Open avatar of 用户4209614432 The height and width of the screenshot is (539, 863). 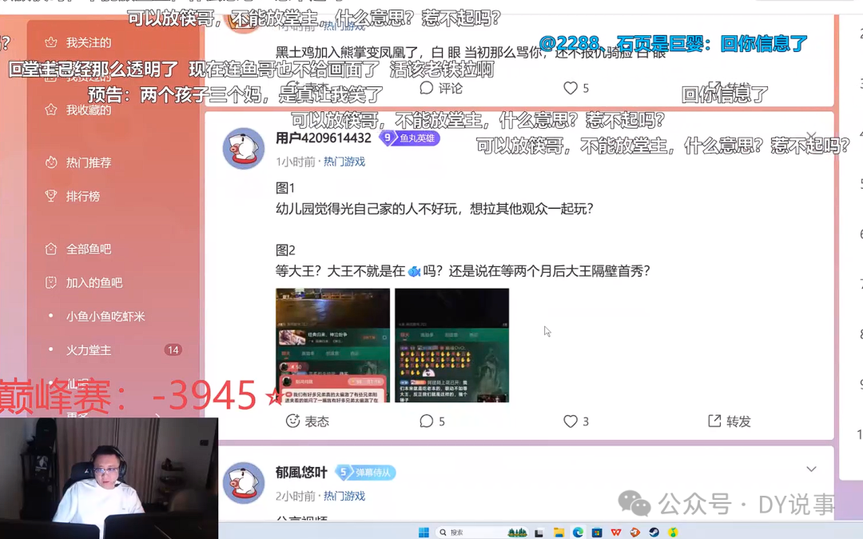(243, 149)
